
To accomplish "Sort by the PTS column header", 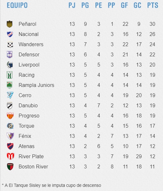I will click(152, 5).
